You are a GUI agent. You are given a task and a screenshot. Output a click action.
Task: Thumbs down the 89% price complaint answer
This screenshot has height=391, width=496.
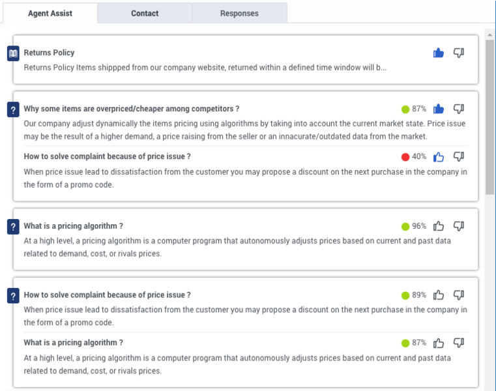point(459,295)
